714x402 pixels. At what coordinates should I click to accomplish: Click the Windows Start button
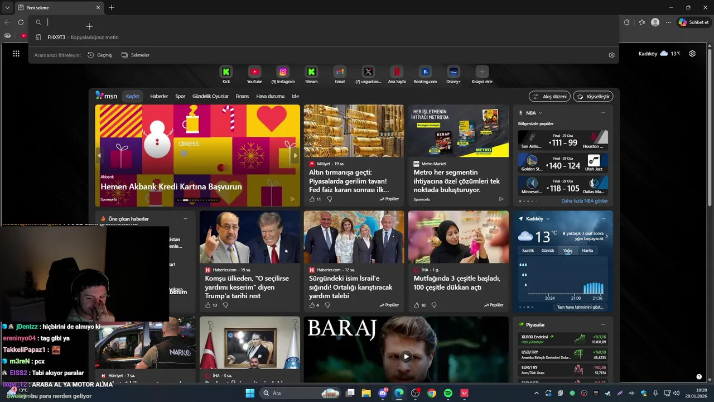coord(250,393)
